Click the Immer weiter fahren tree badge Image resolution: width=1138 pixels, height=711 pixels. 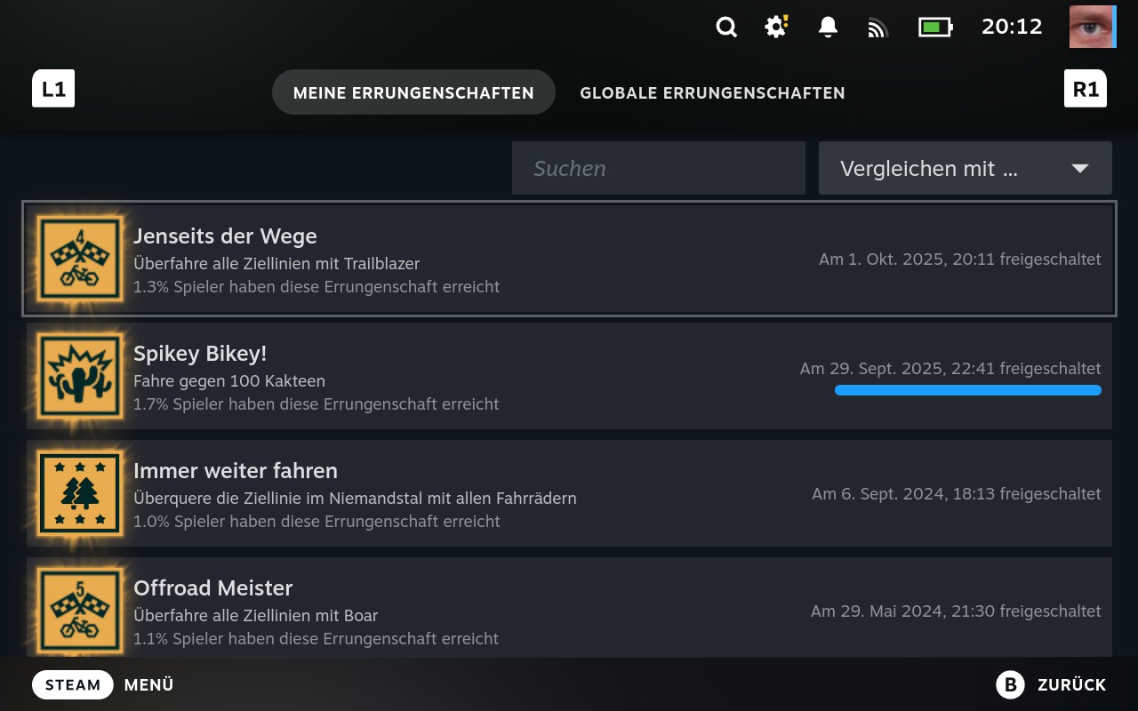click(x=80, y=493)
